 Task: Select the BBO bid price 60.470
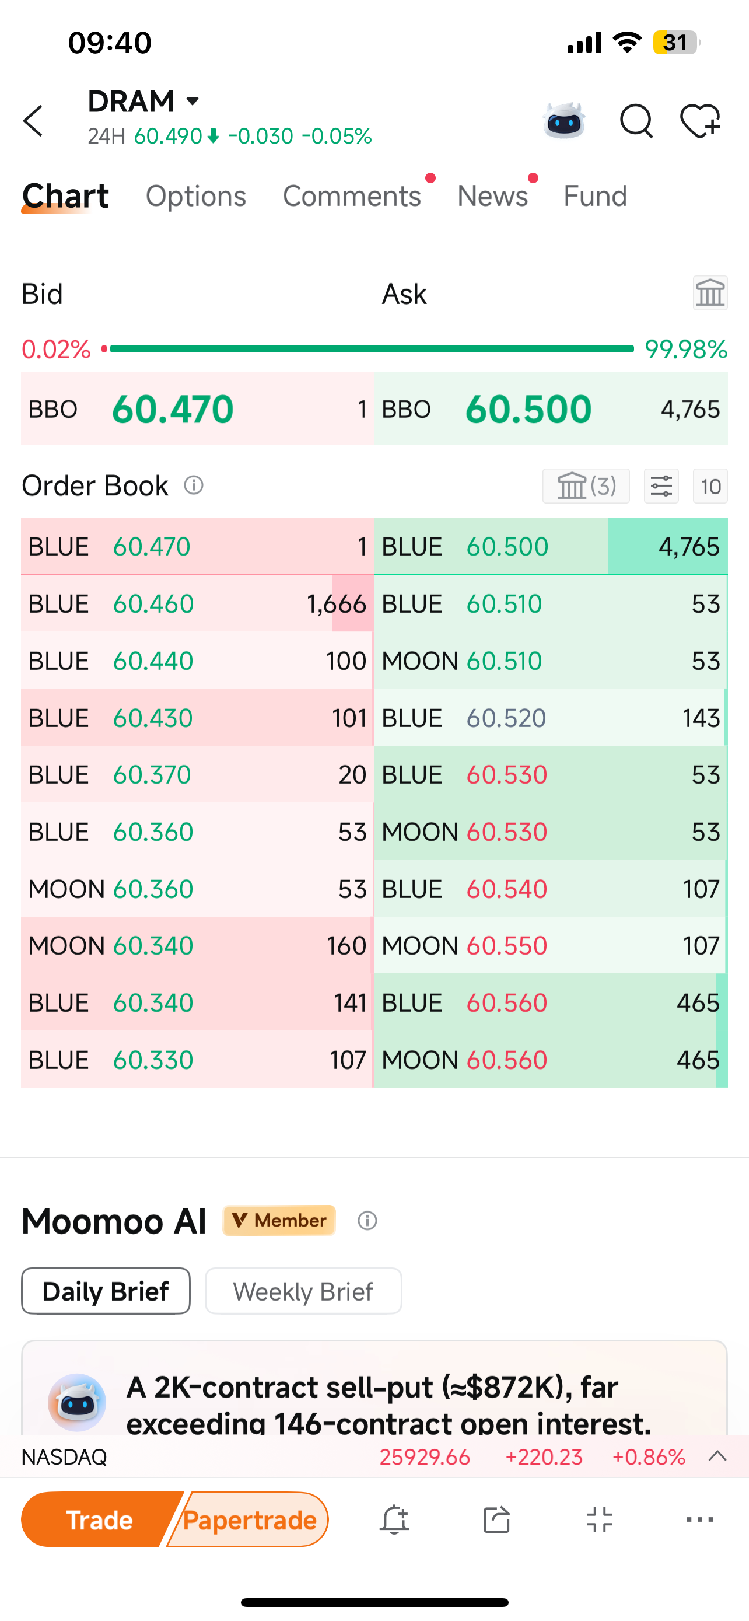172,409
